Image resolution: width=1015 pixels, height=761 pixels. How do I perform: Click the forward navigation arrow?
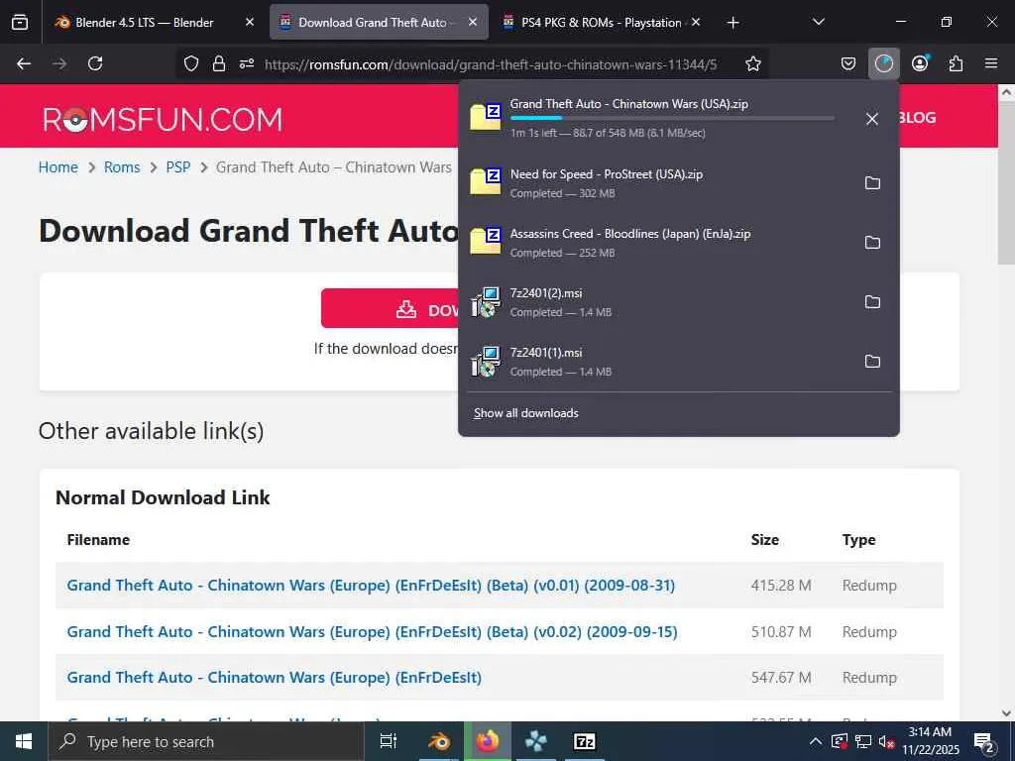pyautogui.click(x=58, y=63)
